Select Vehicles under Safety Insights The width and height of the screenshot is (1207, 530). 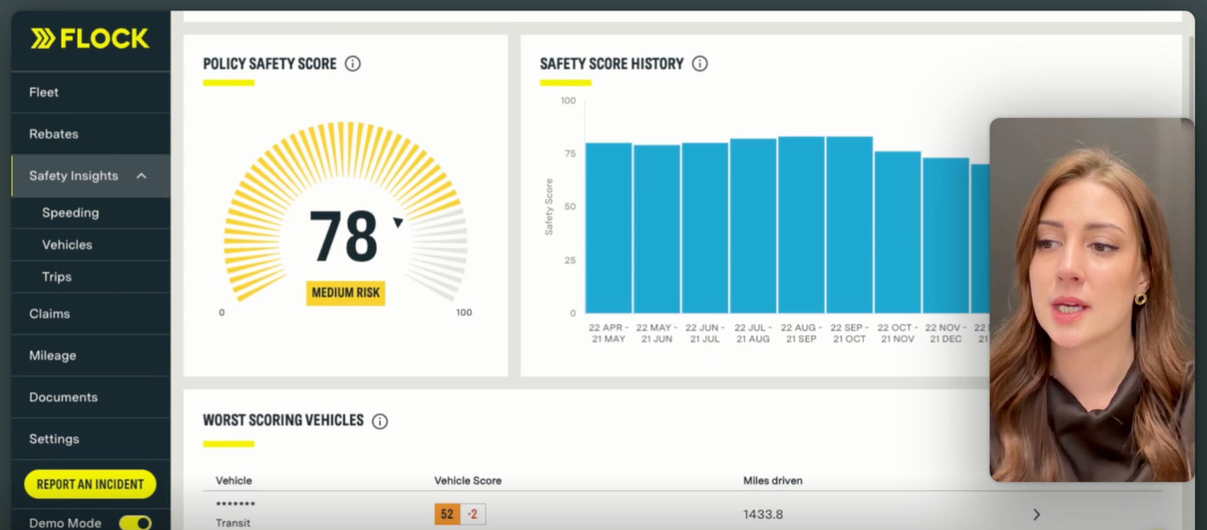(x=67, y=245)
